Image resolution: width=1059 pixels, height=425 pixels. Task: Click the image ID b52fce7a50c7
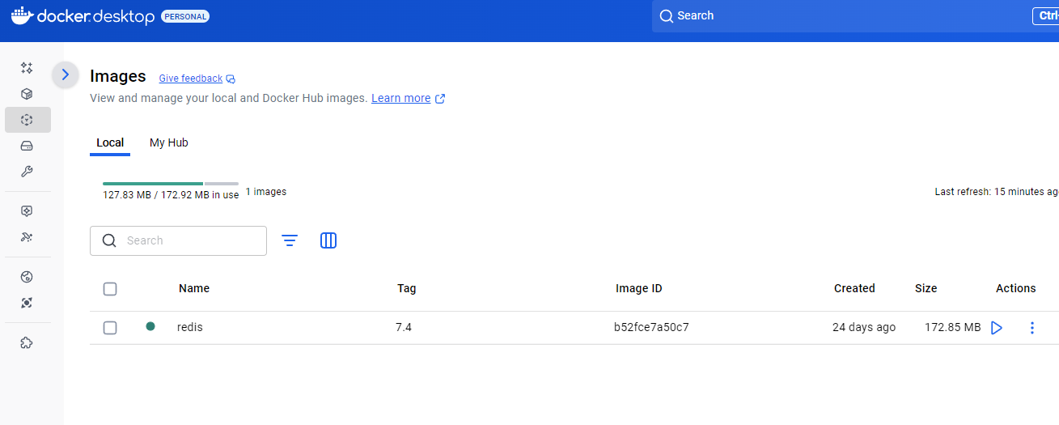tap(651, 327)
